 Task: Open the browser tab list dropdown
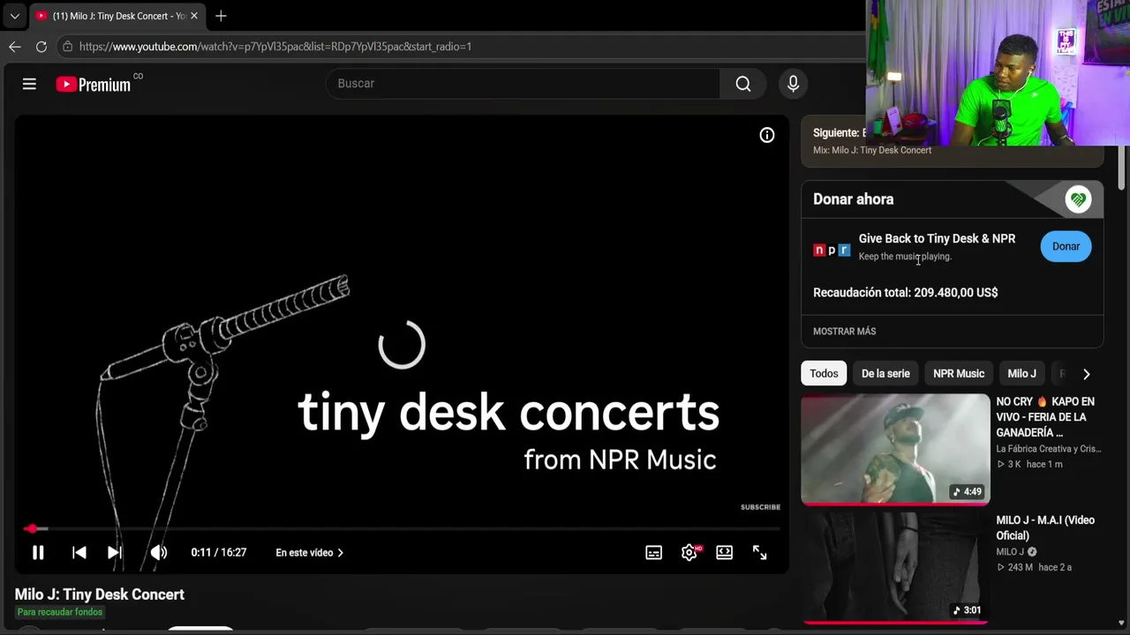[14, 16]
